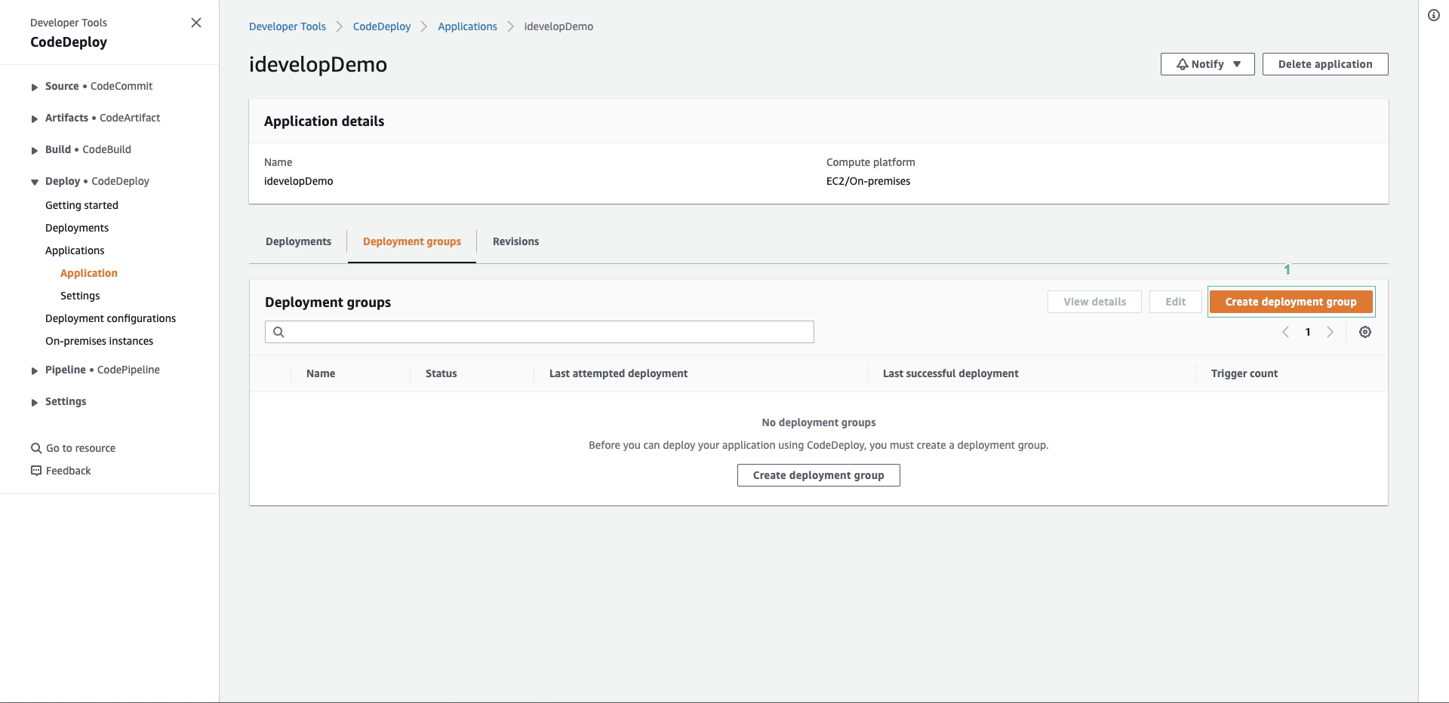This screenshot has height=703, width=1449.
Task: Go to previous page of deployment groups
Action: [1286, 332]
